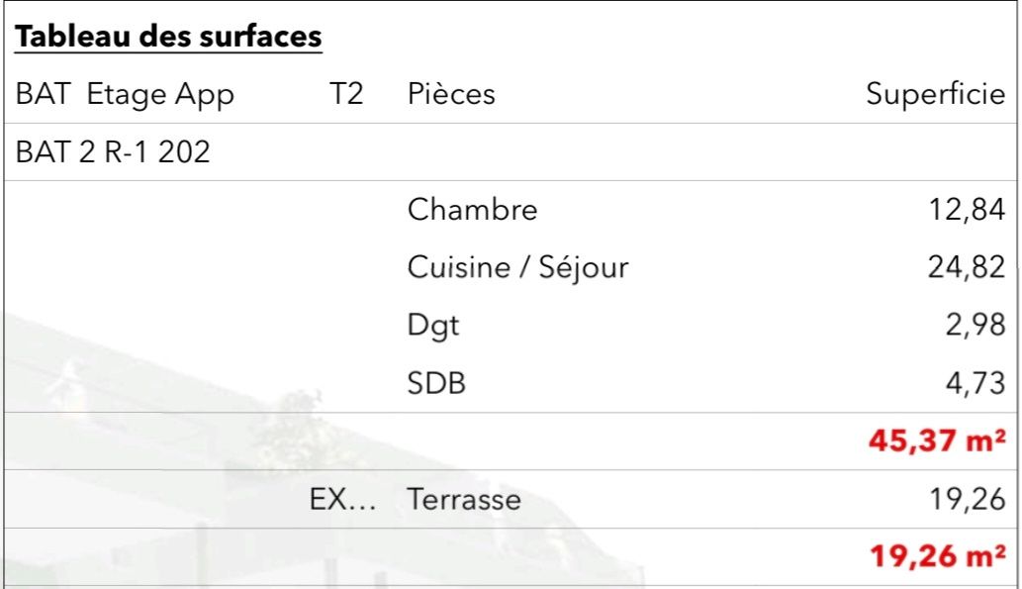Screen dimensions: 1022x589
Task: Click the "SDB" room label
Action: pos(436,383)
